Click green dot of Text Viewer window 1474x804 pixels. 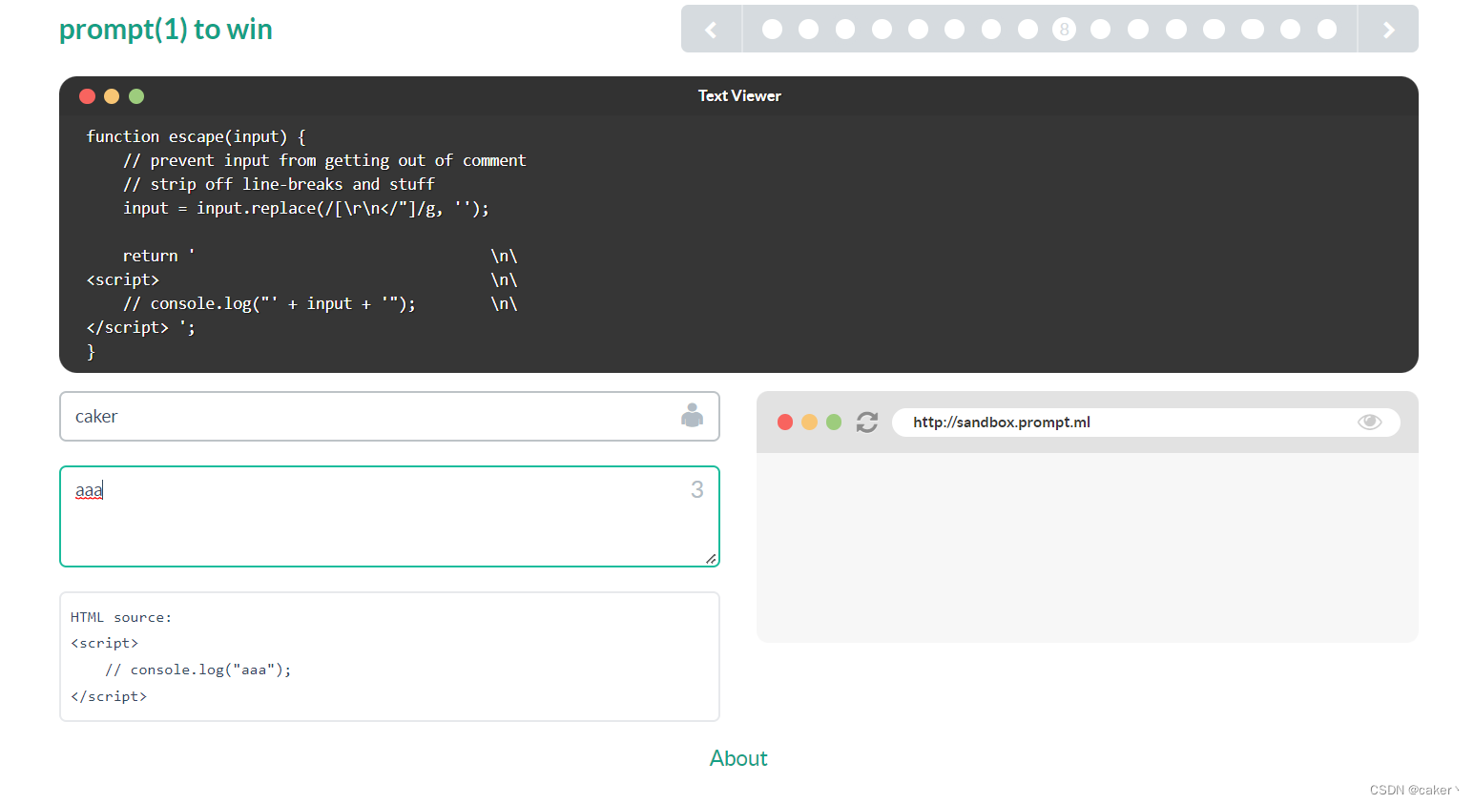[136, 96]
